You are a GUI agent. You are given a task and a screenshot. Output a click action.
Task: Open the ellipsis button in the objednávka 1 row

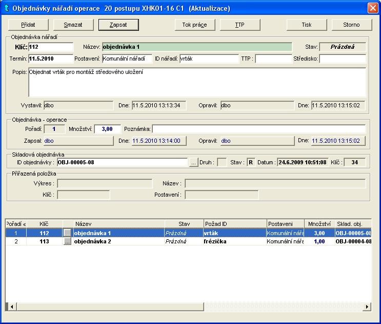(x=67, y=233)
